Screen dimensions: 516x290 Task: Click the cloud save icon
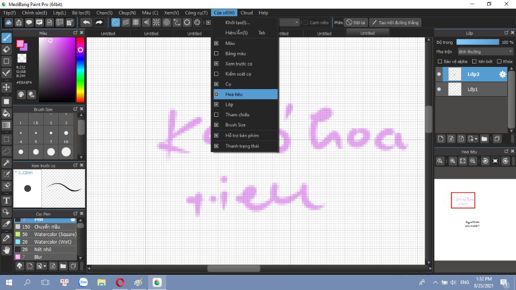(x=9, y=22)
